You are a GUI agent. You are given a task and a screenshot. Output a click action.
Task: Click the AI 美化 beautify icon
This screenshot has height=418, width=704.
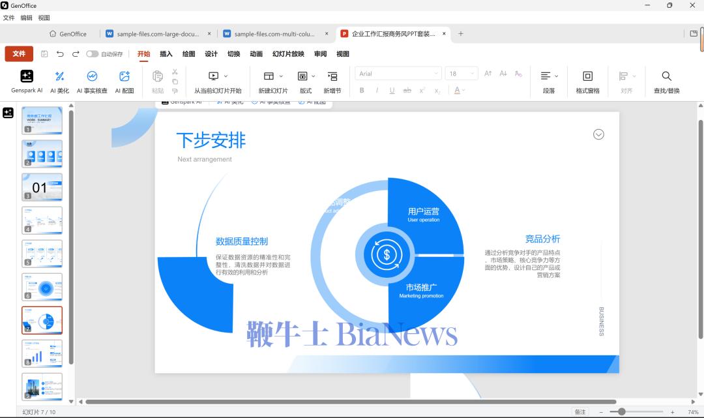59,76
